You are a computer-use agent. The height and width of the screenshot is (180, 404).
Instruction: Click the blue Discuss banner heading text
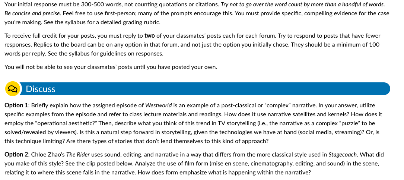point(41,89)
